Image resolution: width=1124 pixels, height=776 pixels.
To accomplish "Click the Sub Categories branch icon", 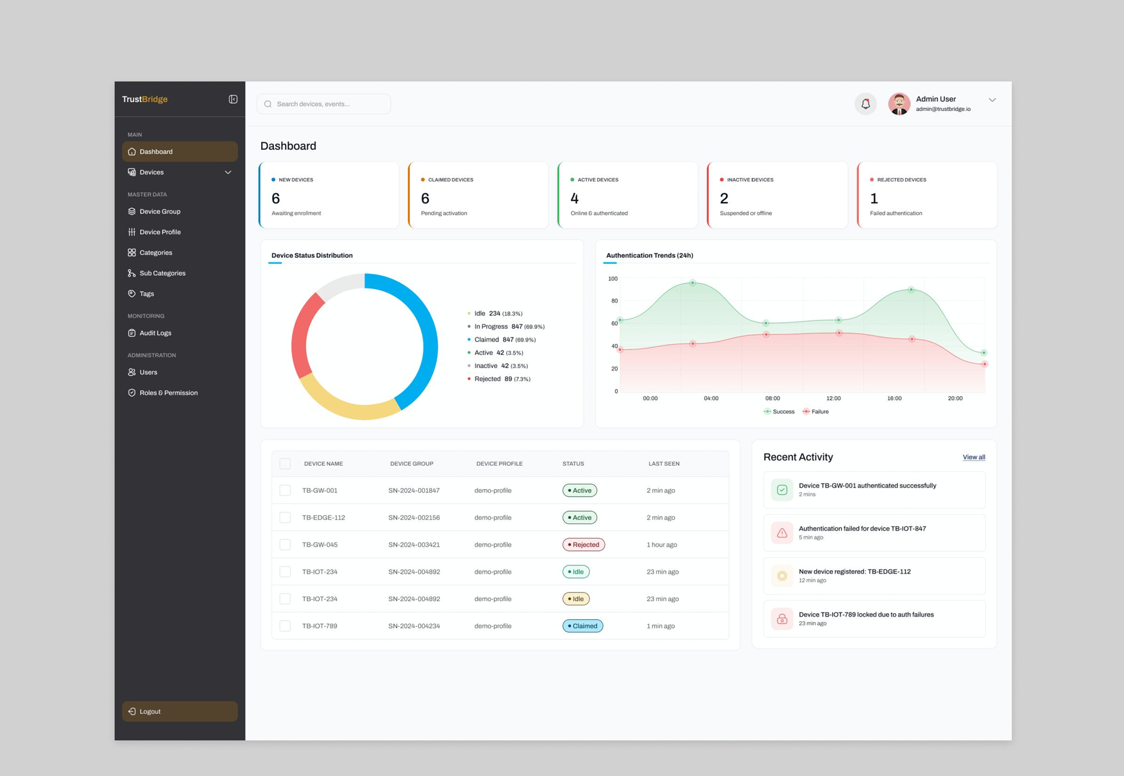I will point(132,273).
